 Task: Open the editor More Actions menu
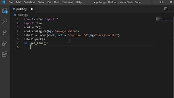point(171,9)
